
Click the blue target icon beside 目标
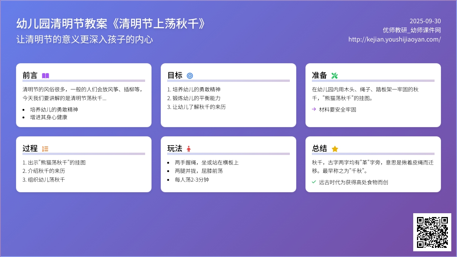click(x=190, y=76)
